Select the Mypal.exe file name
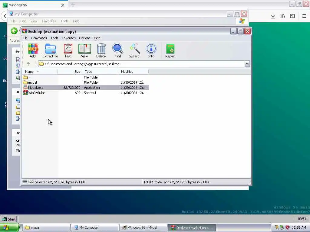 [x=36, y=87]
